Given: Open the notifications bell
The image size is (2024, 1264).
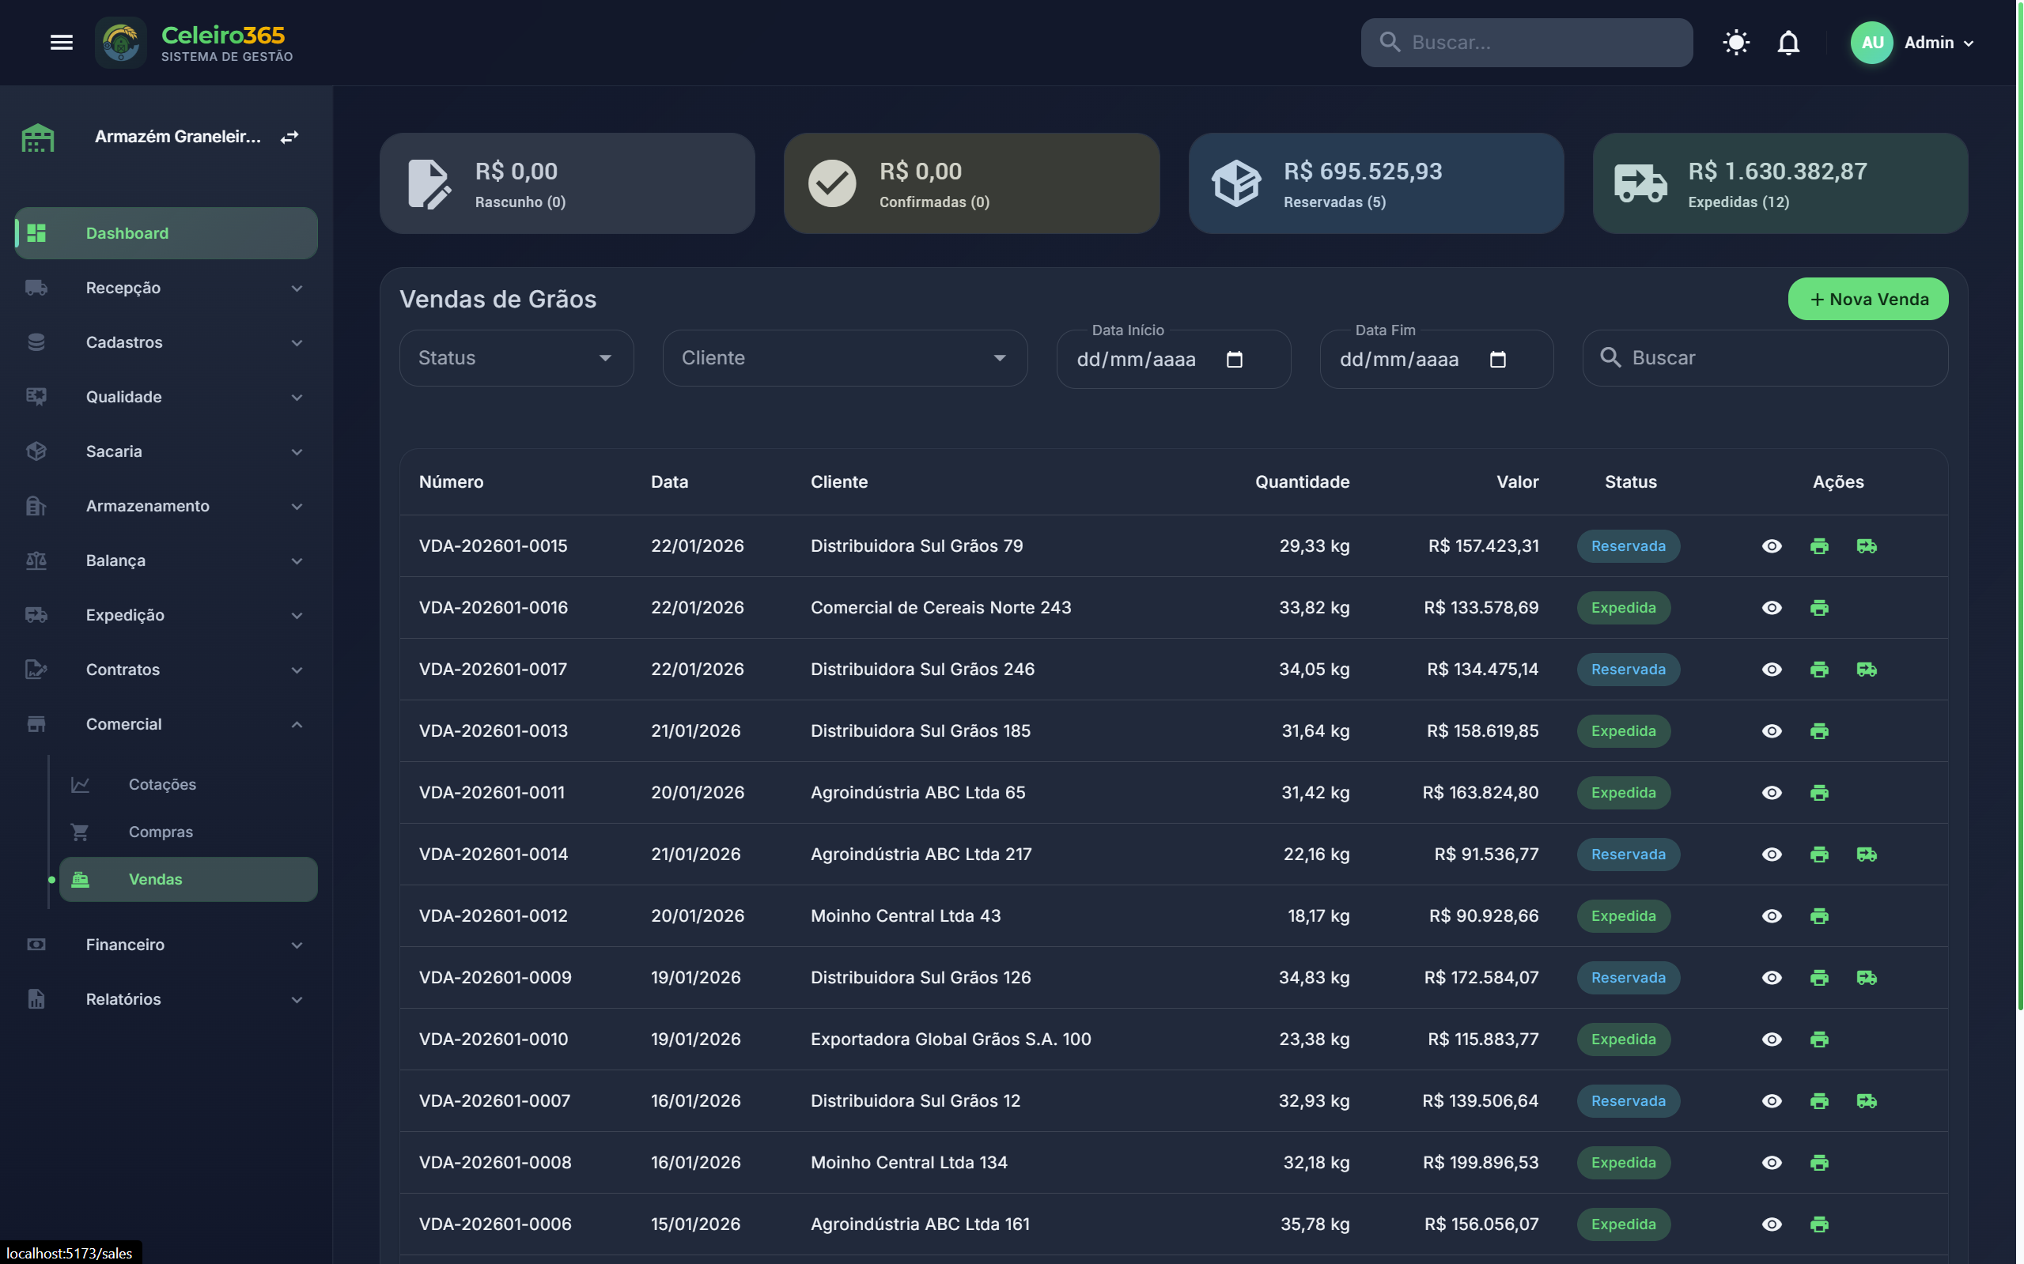Looking at the screenshot, I should 1788,43.
